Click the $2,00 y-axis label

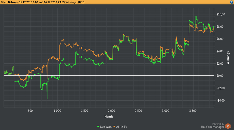tap(220, 64)
